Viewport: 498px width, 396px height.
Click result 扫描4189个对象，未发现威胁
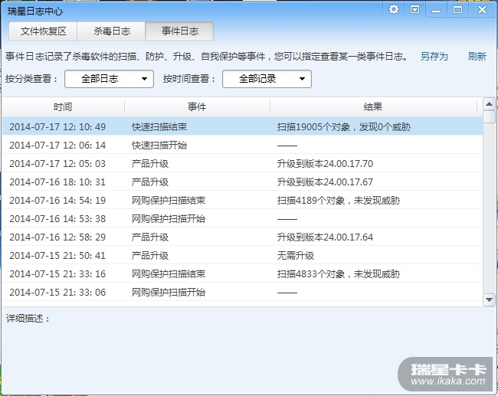[338, 201]
